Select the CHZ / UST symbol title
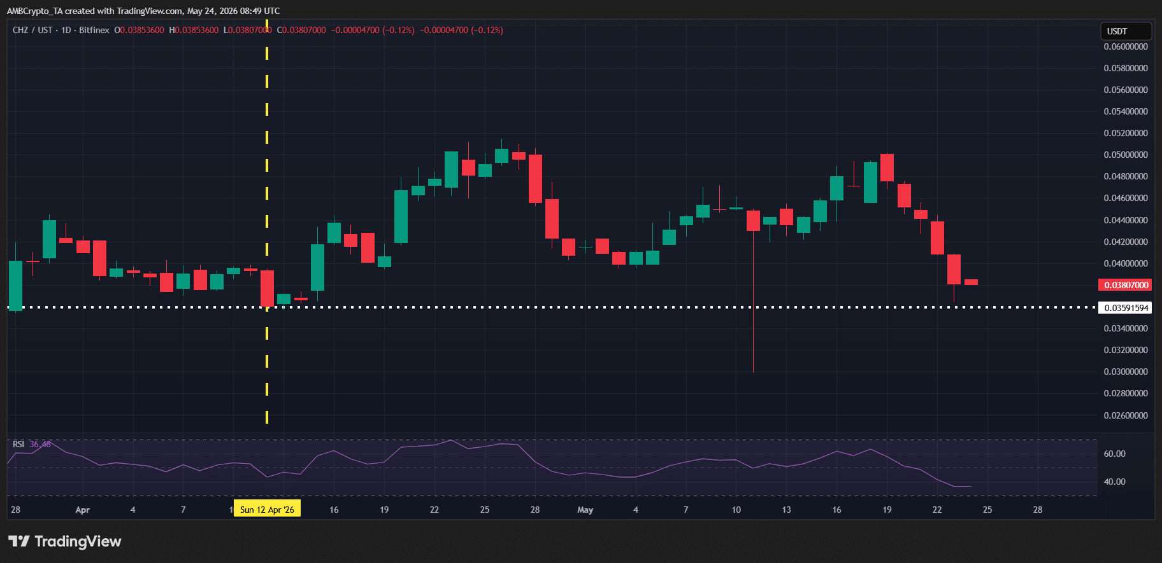This screenshot has height=563, width=1162. point(32,30)
